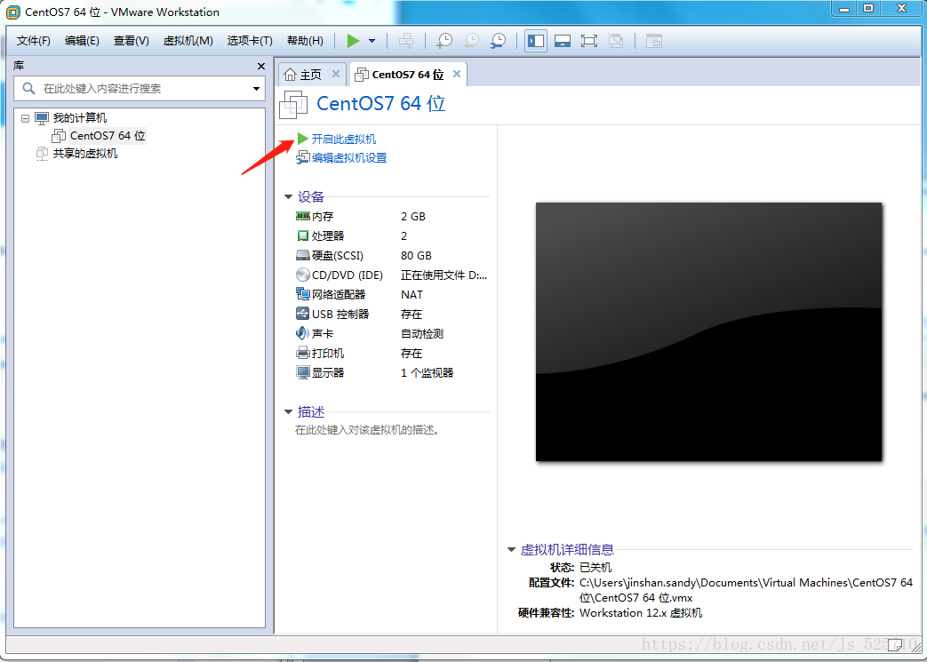The image size is (927, 662).
Task: Click the Workstation 12.x 虚拟机 compatibility text
Action: click(641, 613)
